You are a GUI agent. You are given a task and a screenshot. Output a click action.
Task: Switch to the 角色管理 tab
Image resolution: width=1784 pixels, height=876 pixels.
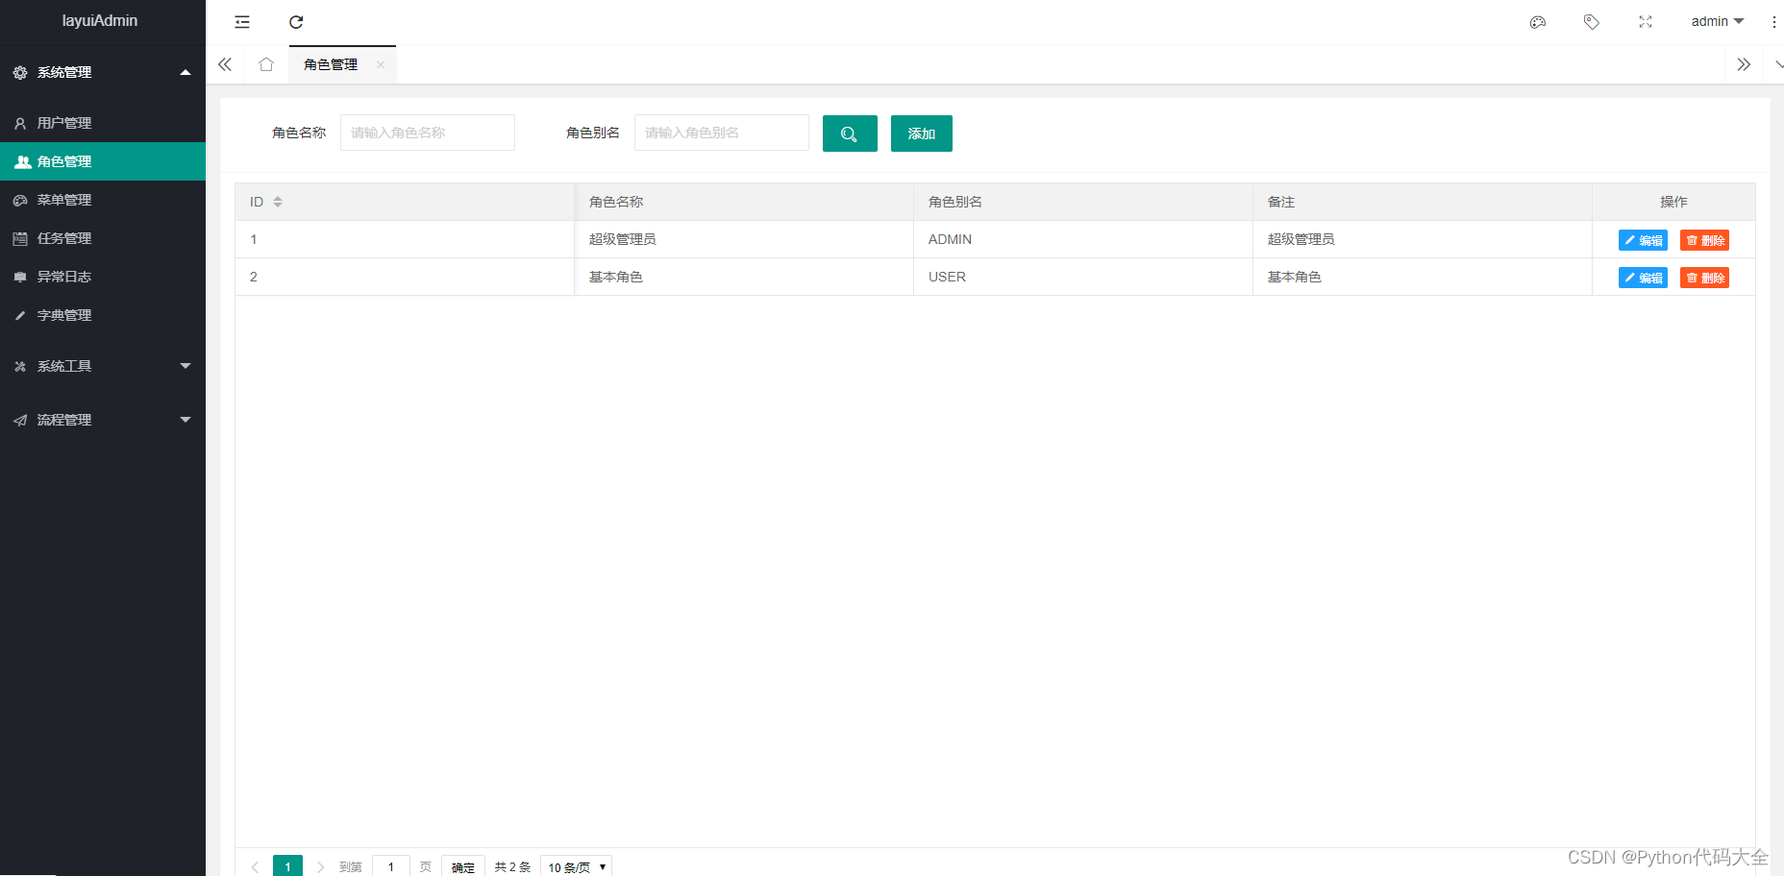point(330,64)
